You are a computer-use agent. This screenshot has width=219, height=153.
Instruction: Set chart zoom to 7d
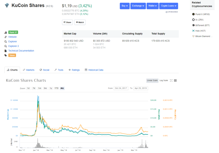(x=34, y=88)
